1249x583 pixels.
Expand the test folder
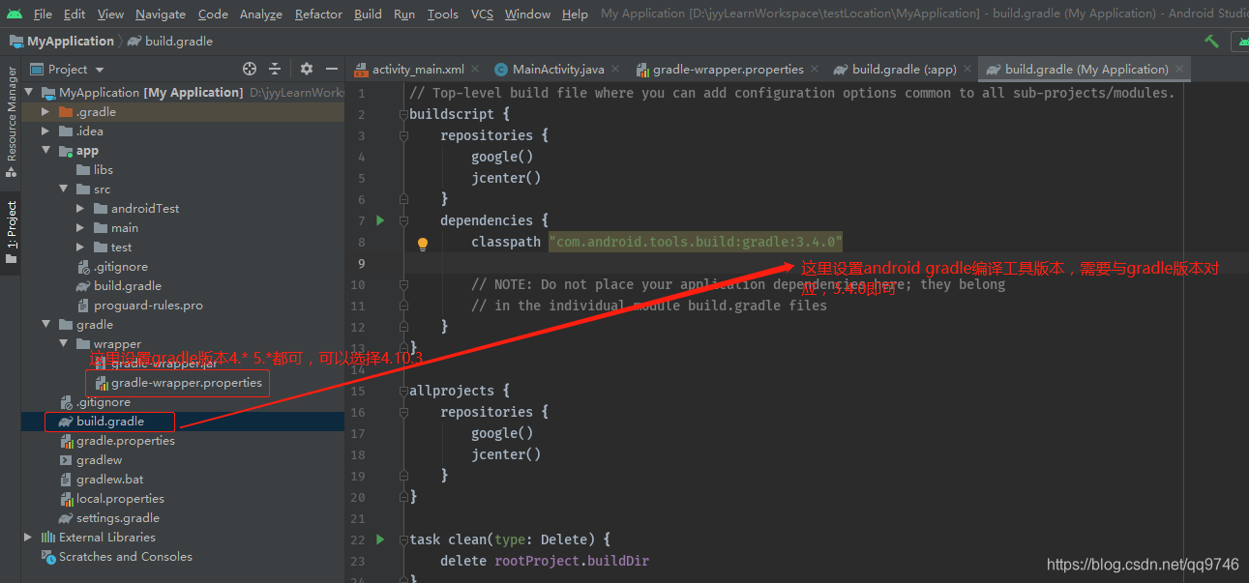pyautogui.click(x=80, y=248)
